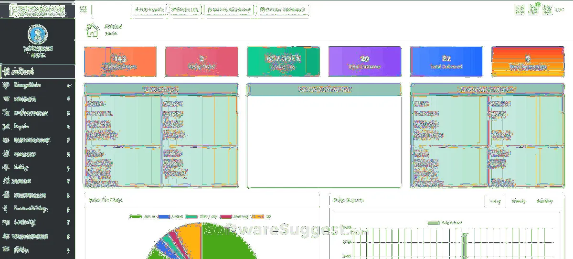The image size is (573, 259).
Task: Open the Dashboard sidebar item
Action: coord(38,72)
